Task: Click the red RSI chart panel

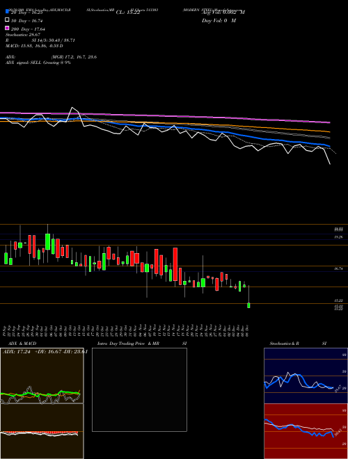Action: pos(306,431)
